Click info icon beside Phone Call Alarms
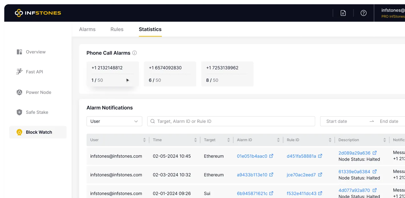The width and height of the screenshot is (405, 198). tap(135, 53)
